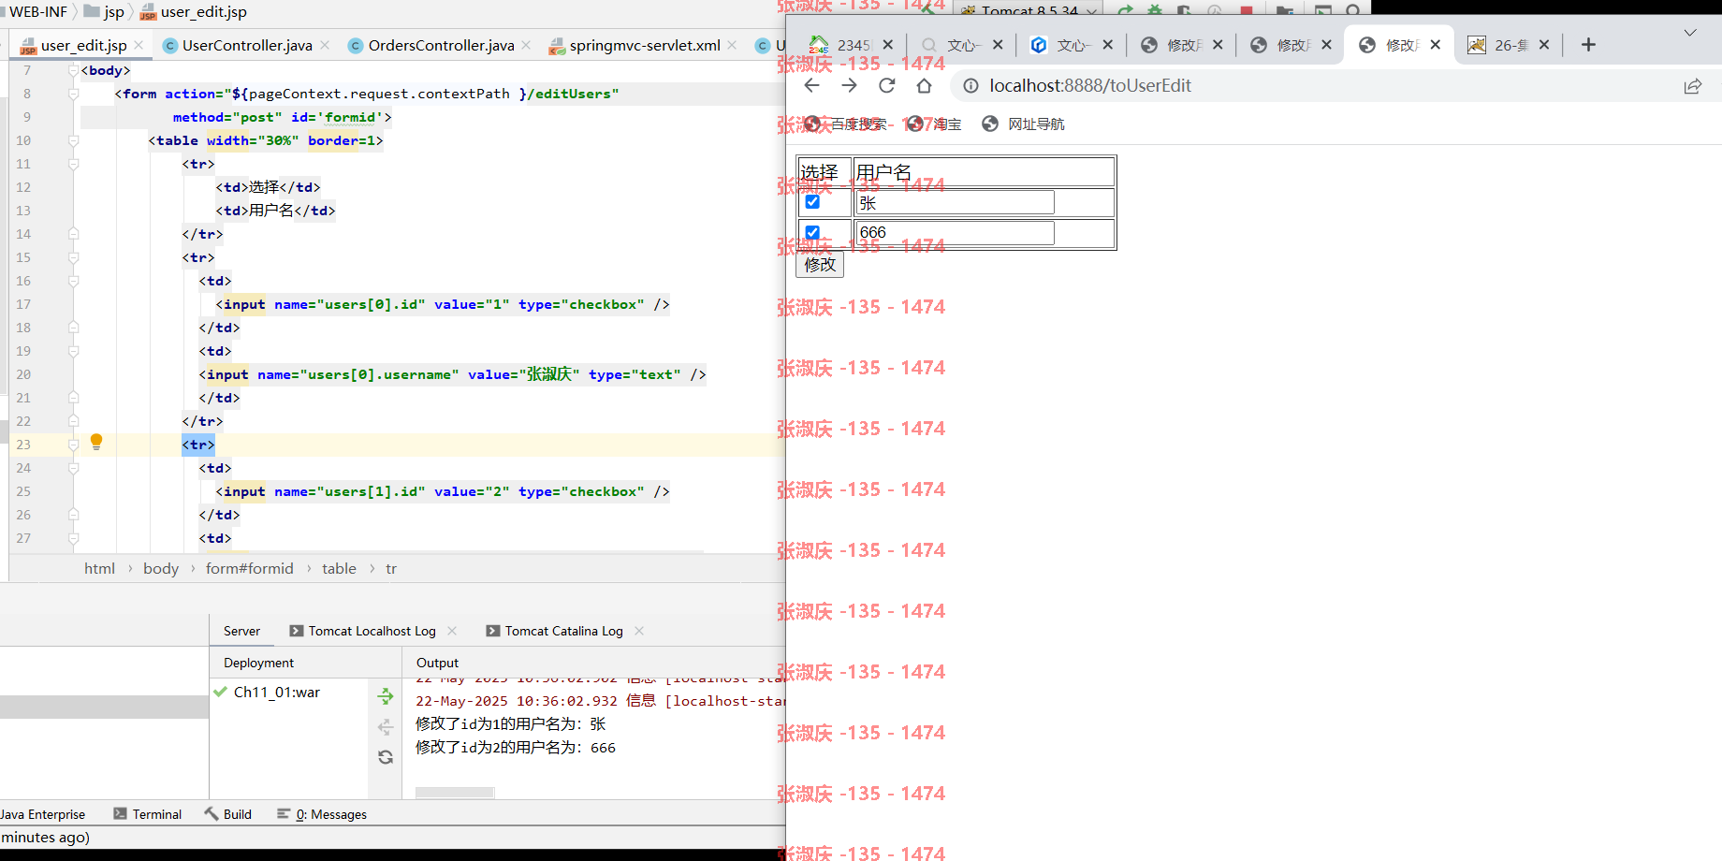Collapse the table tag fold on line 10
This screenshot has width=1722, height=861.
(73, 140)
